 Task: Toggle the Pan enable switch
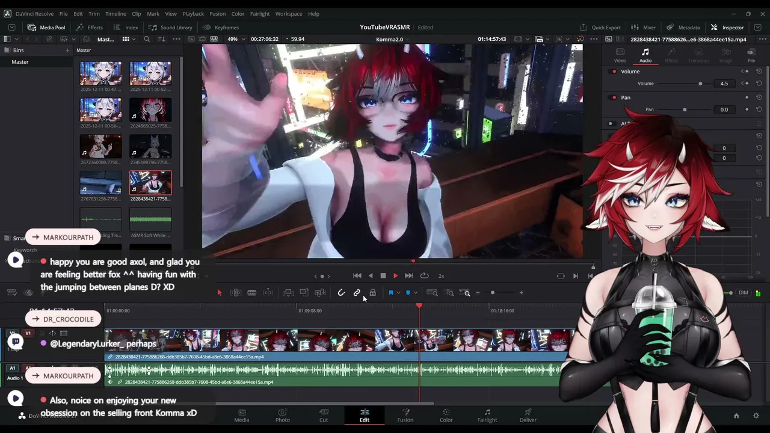click(x=614, y=97)
